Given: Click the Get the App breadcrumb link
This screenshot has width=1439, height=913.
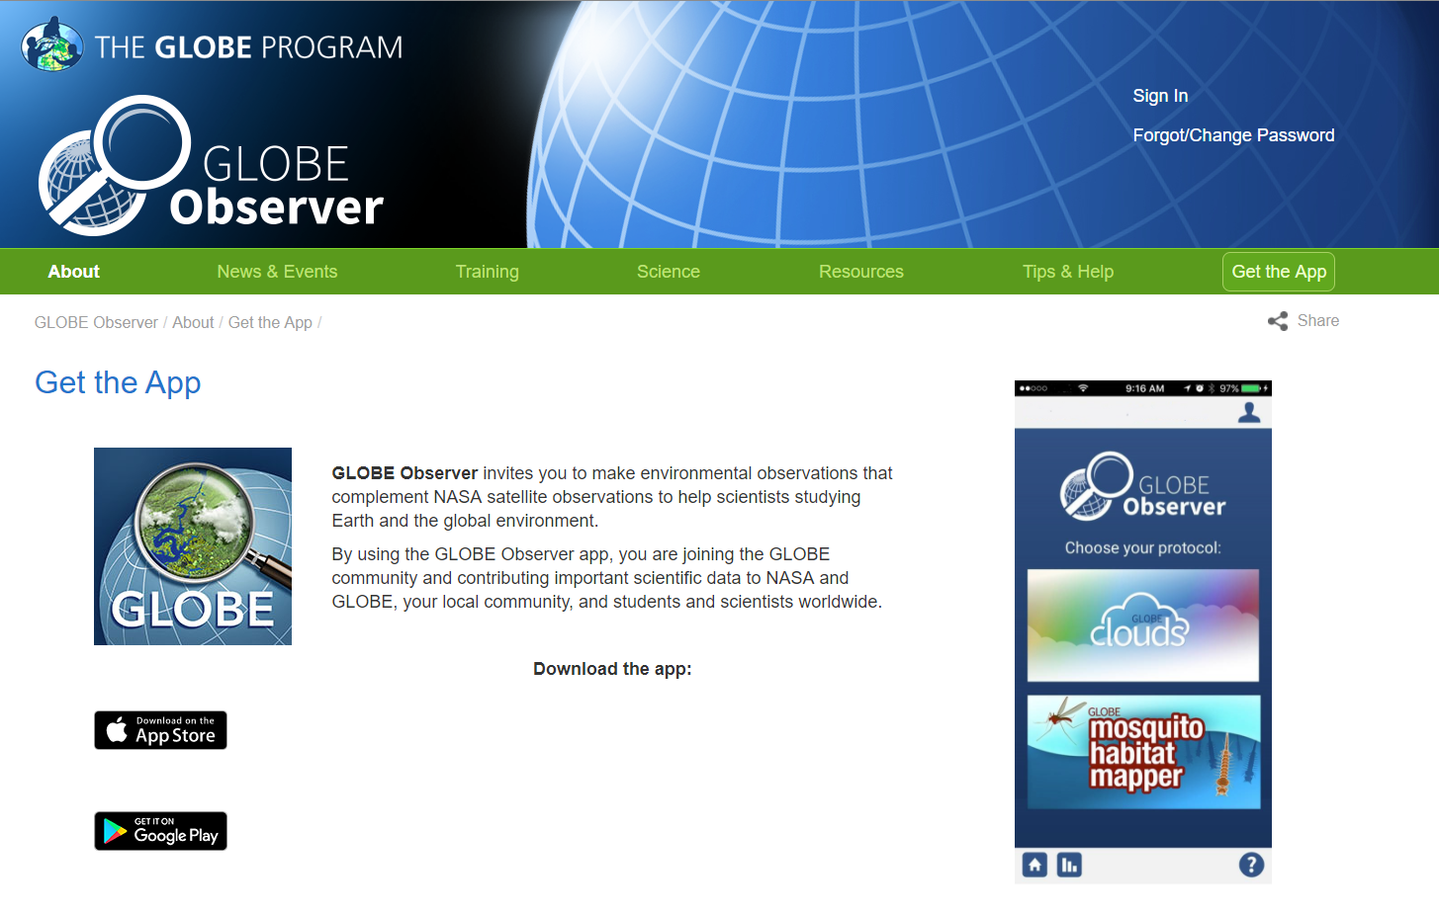Looking at the screenshot, I should pos(270,323).
